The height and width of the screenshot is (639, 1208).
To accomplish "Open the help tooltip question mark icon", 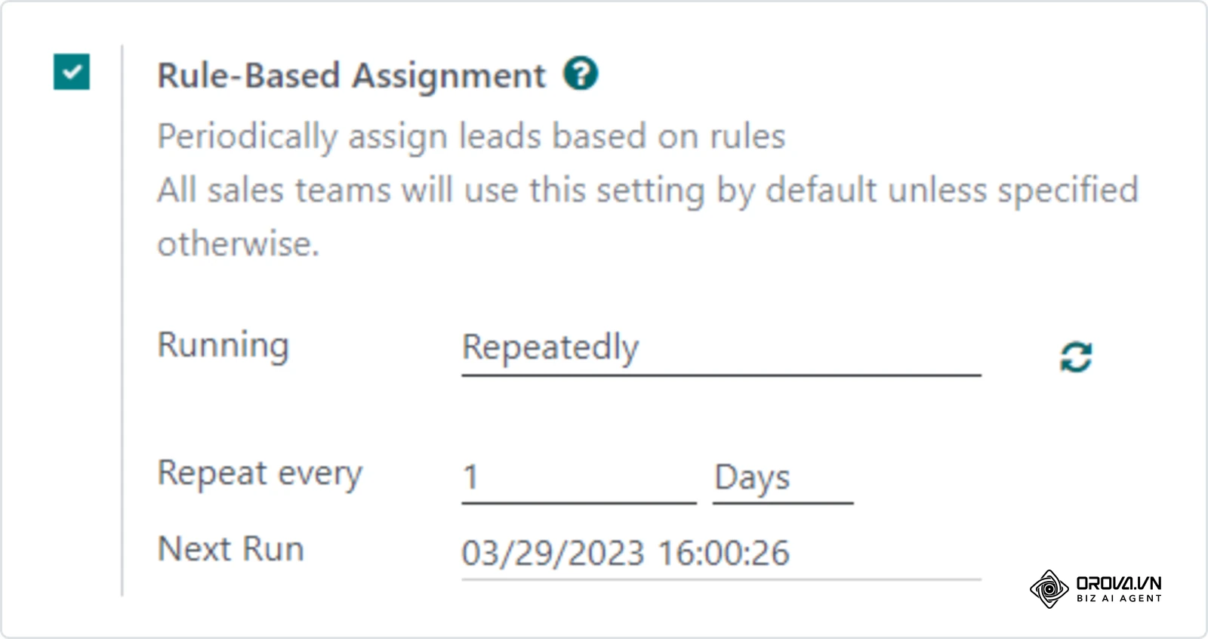I will 581,74.
